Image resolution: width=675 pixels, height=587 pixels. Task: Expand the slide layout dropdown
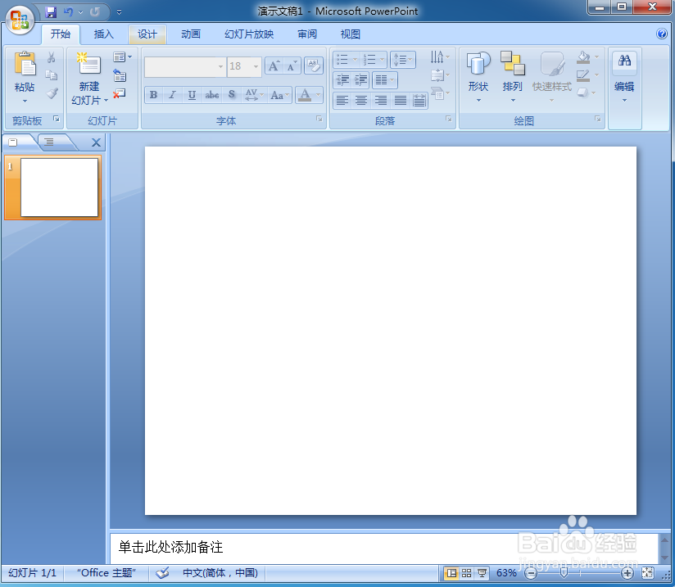click(122, 56)
